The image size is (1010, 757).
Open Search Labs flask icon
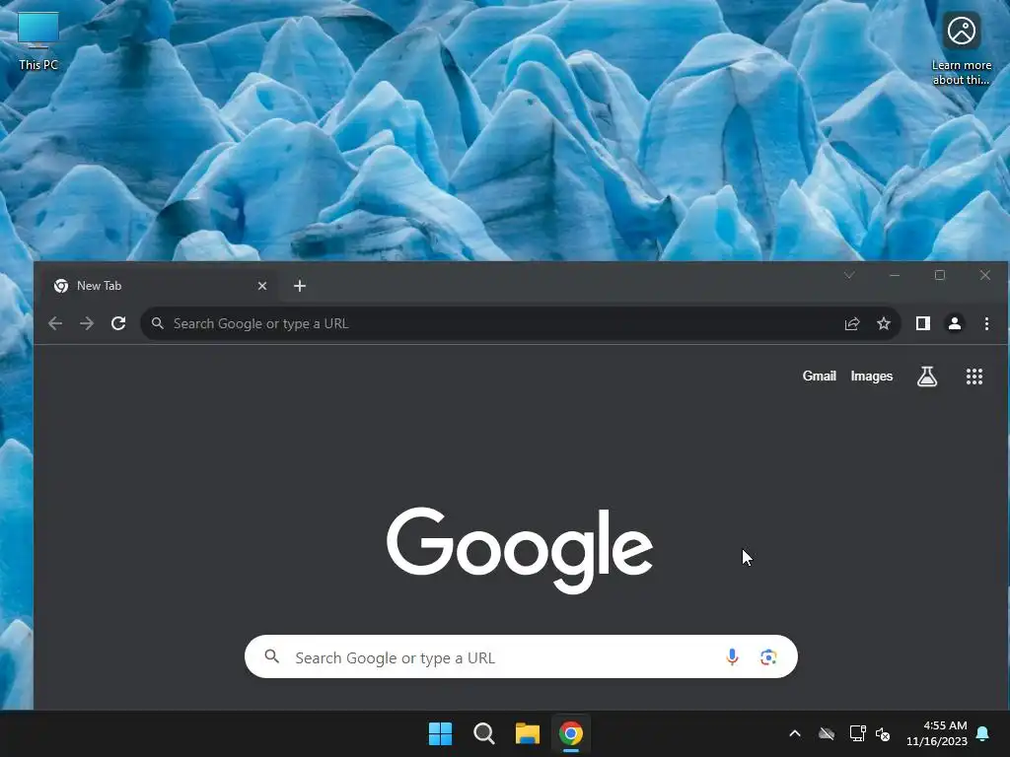point(927,376)
